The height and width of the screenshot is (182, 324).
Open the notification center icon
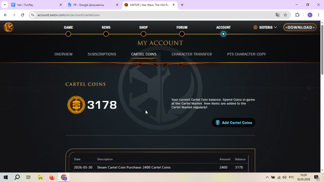317,177
